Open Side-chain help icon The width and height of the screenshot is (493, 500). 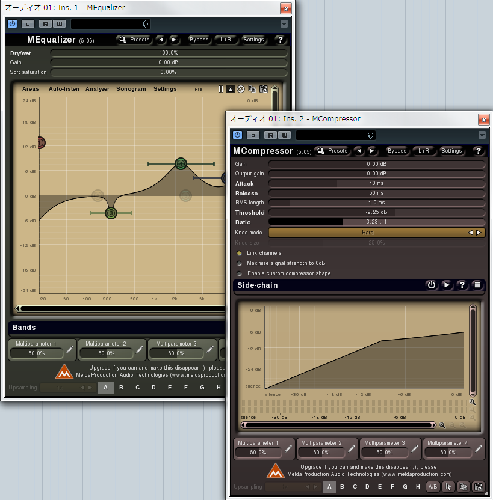tap(462, 285)
